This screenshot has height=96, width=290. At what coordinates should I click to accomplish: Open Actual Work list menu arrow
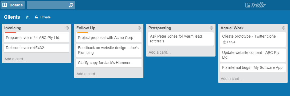(284, 28)
